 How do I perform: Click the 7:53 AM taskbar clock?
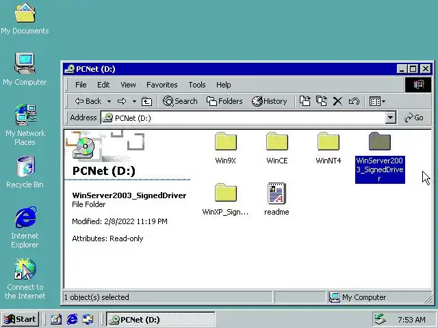point(411,320)
